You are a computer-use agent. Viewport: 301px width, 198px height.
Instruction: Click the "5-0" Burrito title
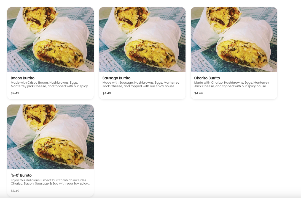click(21, 175)
